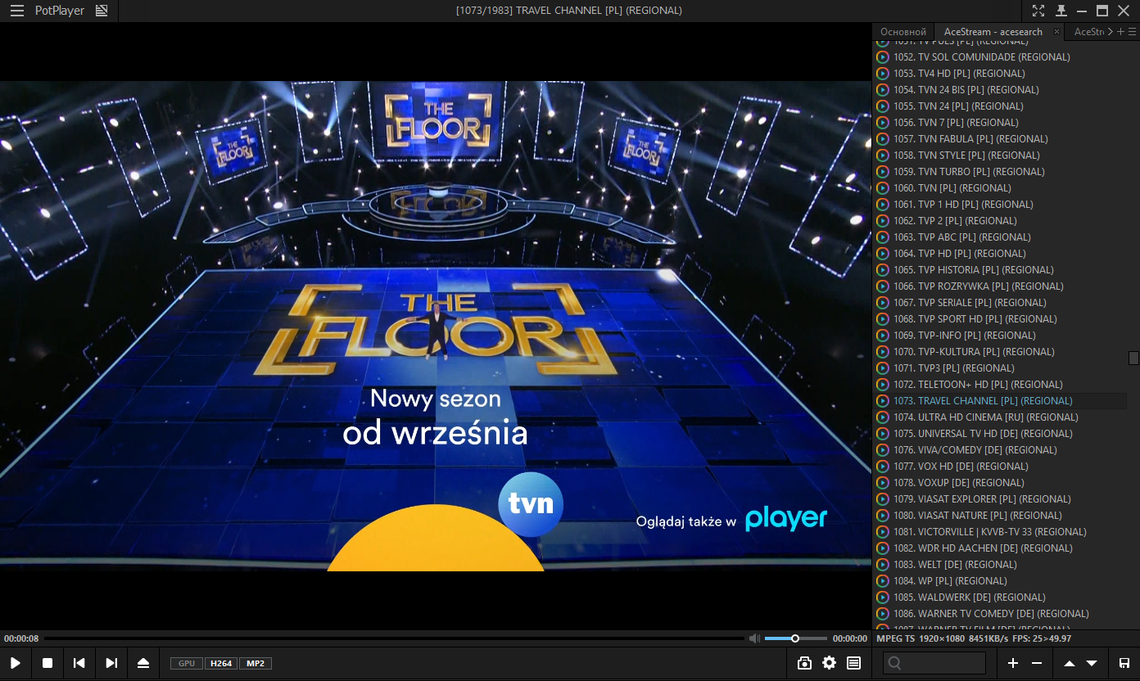Image resolution: width=1140 pixels, height=681 pixels.
Task: Switch to the Основной playlist tab
Action: (x=903, y=32)
